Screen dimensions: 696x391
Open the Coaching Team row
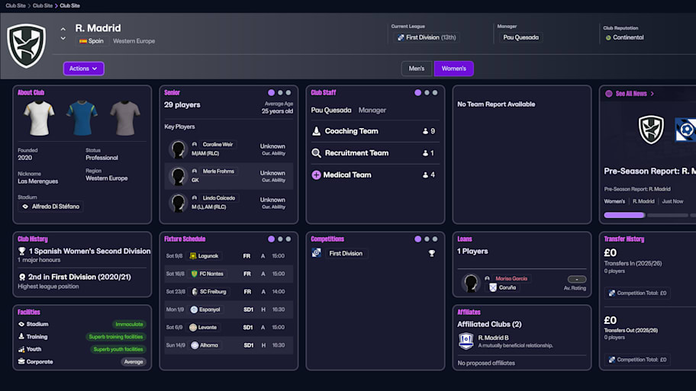375,131
